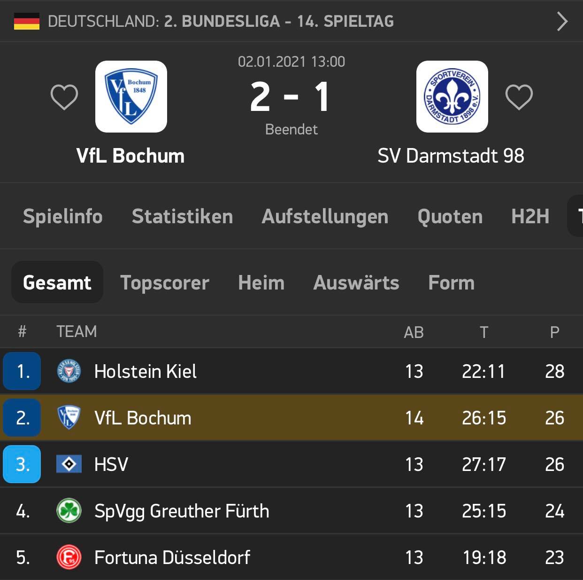Expand league details with right chevron
The width and height of the screenshot is (583, 580).
[562, 22]
